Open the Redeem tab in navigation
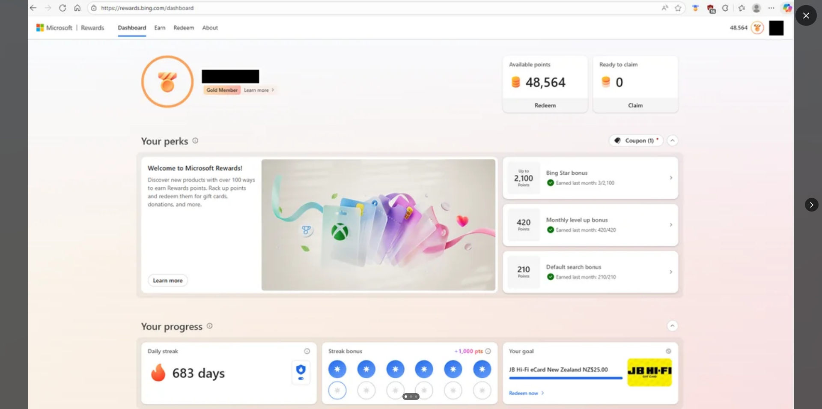Screen dimensions: 822x409 (x=184, y=28)
